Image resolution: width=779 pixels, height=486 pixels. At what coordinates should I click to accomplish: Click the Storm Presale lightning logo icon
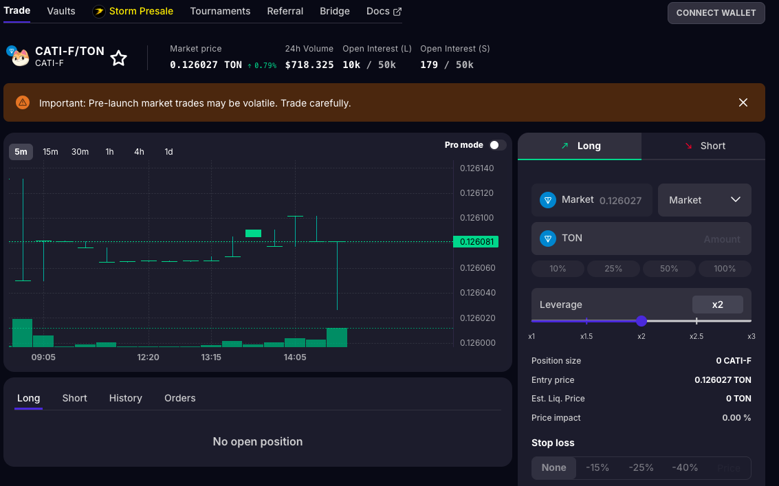click(x=99, y=12)
